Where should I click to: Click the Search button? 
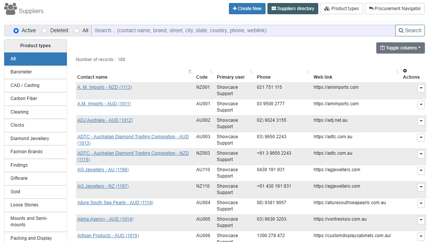coord(410,30)
